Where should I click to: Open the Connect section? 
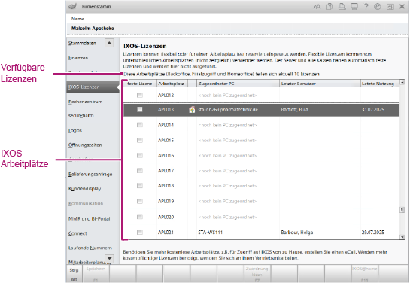point(77,233)
